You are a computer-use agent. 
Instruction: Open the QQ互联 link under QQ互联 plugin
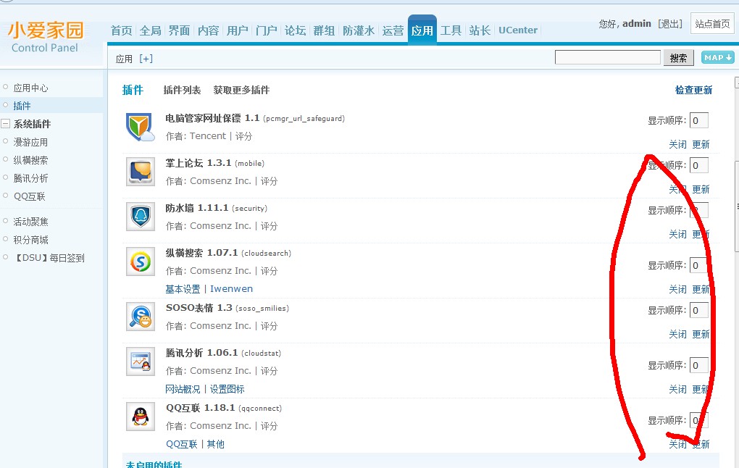(x=181, y=444)
